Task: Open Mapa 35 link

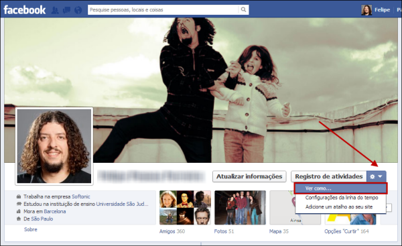Action: coord(279,231)
